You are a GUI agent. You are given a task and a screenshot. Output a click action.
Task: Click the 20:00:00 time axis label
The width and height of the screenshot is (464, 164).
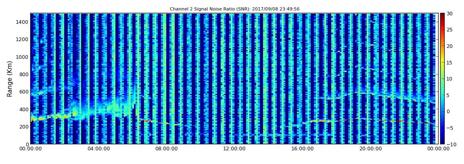[x=370, y=149]
